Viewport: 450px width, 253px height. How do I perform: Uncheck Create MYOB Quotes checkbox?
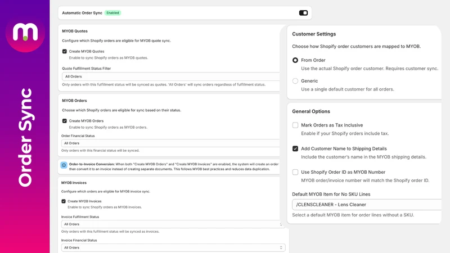pyautogui.click(x=65, y=51)
